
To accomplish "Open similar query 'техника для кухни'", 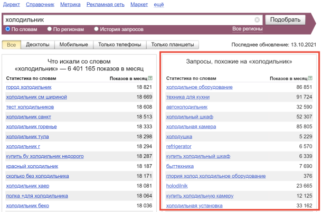I will [188, 97].
